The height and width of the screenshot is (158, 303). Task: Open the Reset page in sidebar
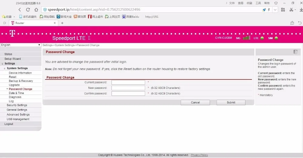coord(12,77)
